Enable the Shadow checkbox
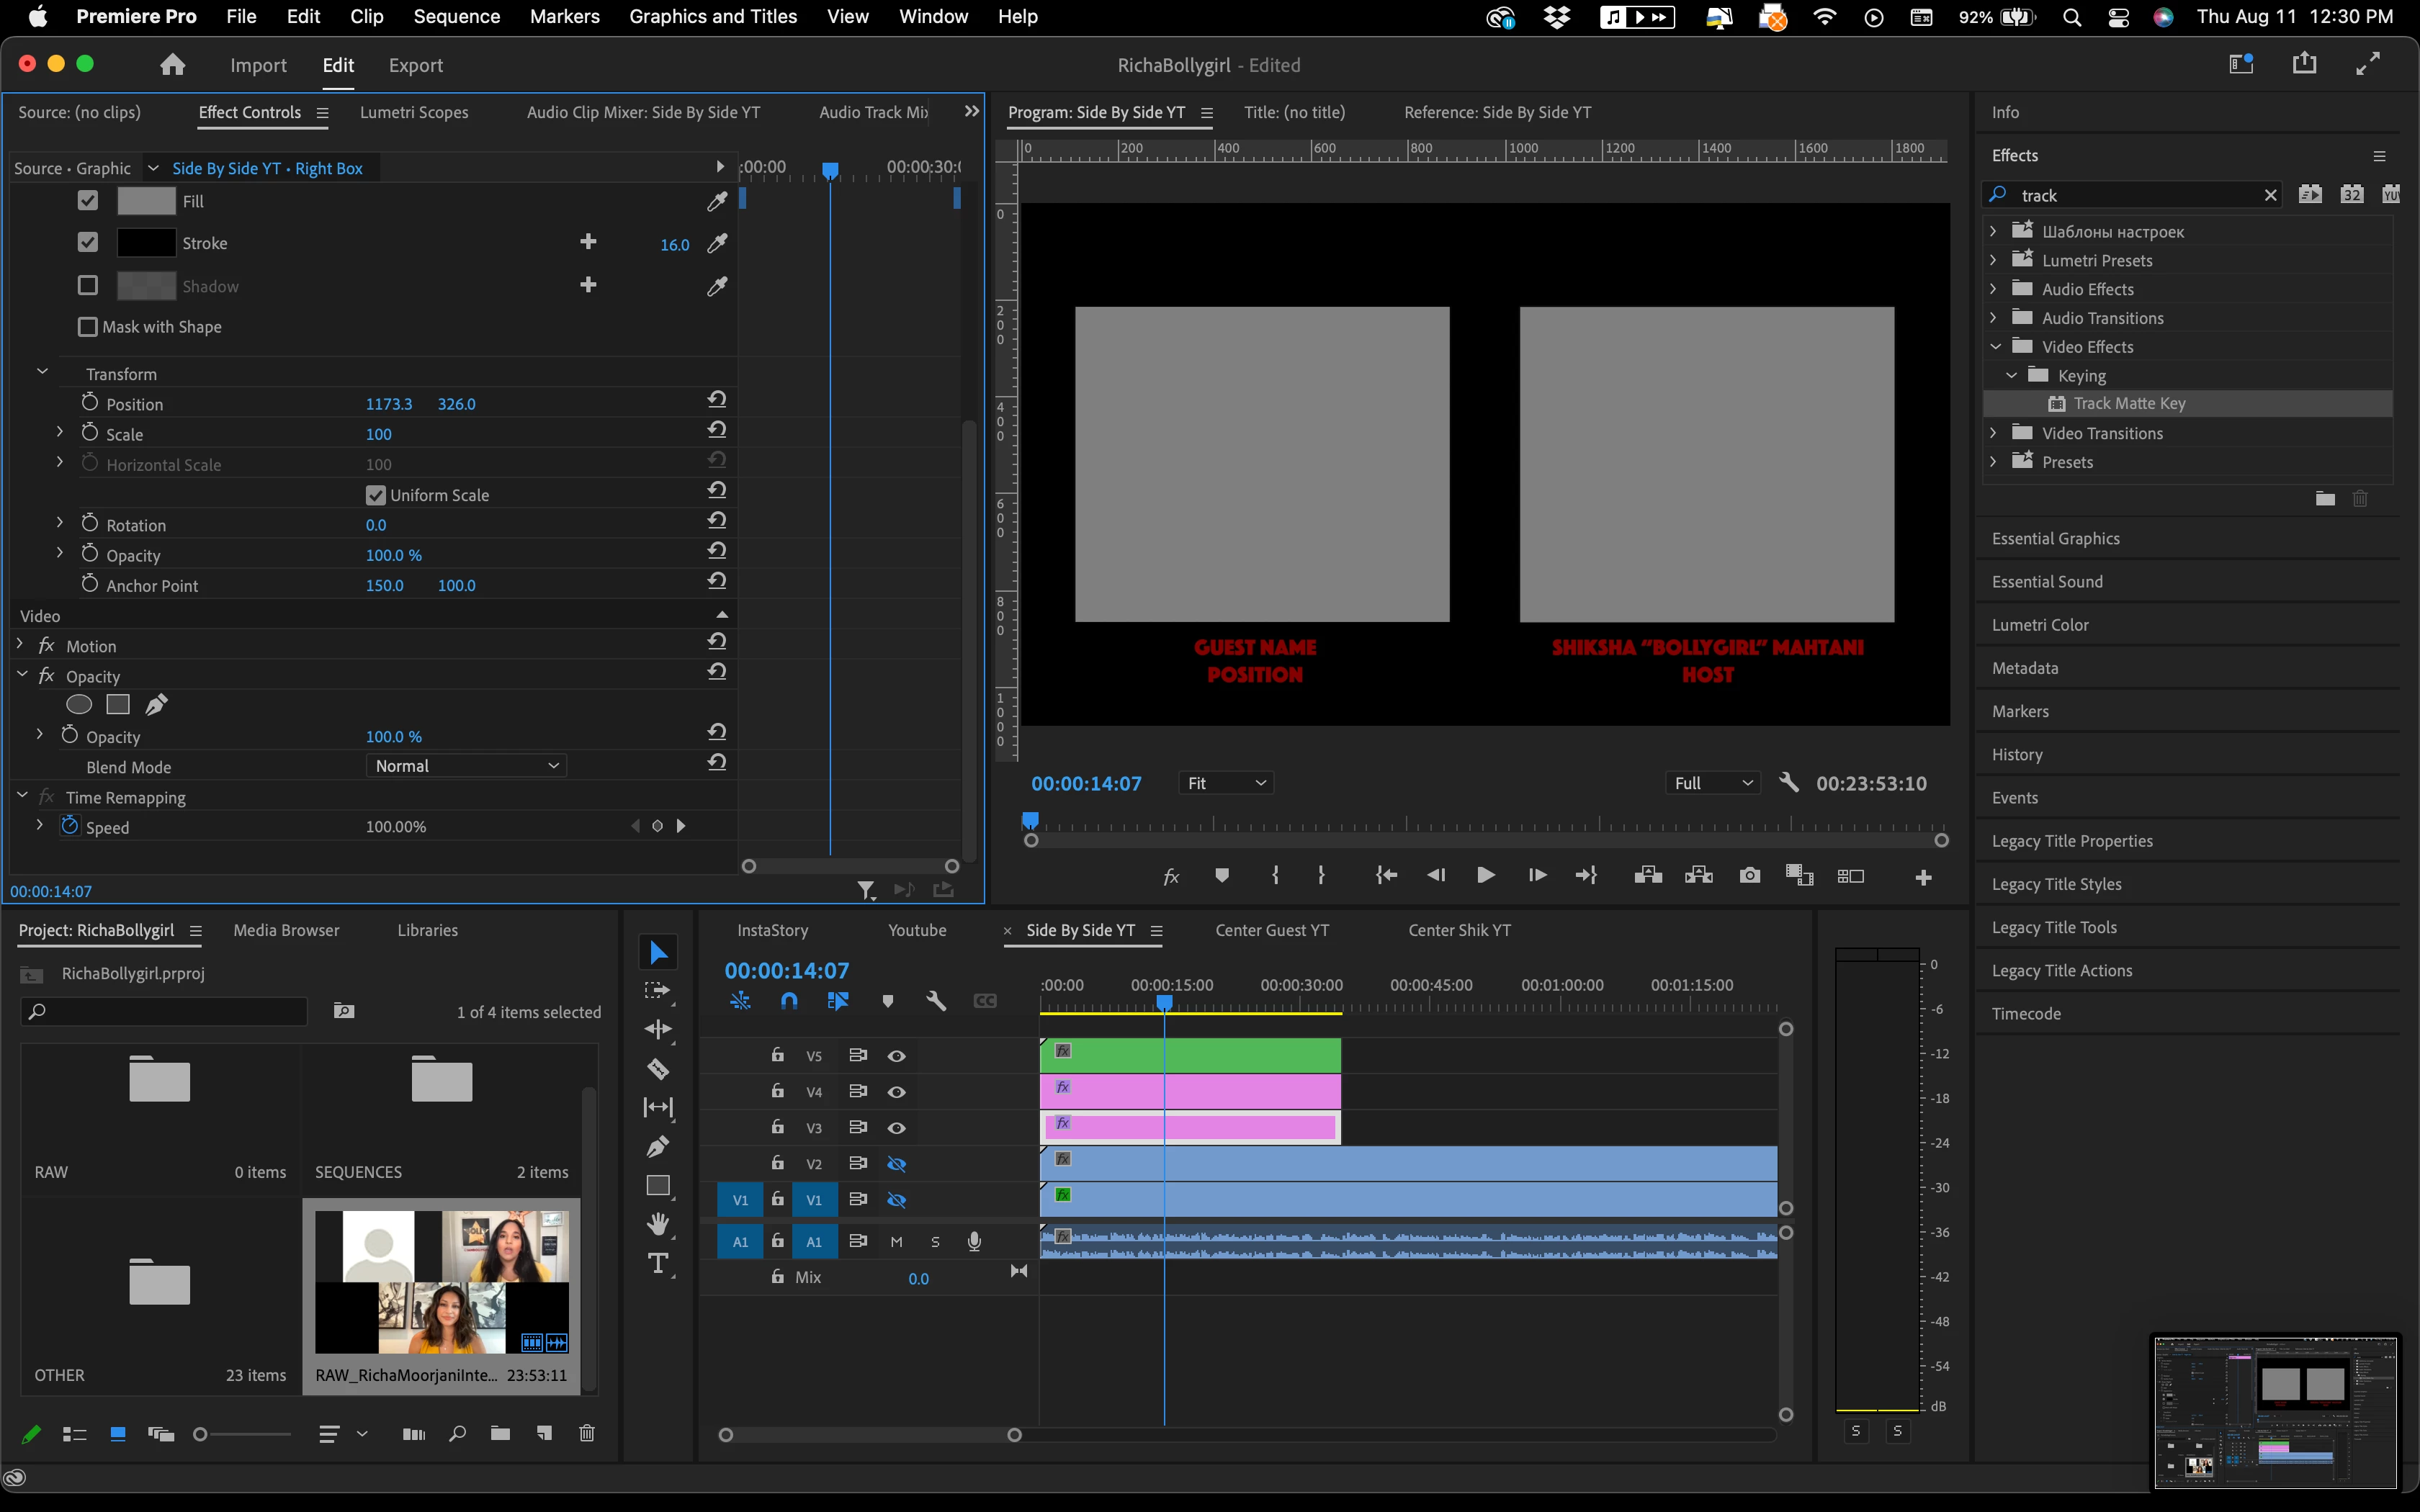This screenshot has width=2420, height=1512. click(88, 286)
